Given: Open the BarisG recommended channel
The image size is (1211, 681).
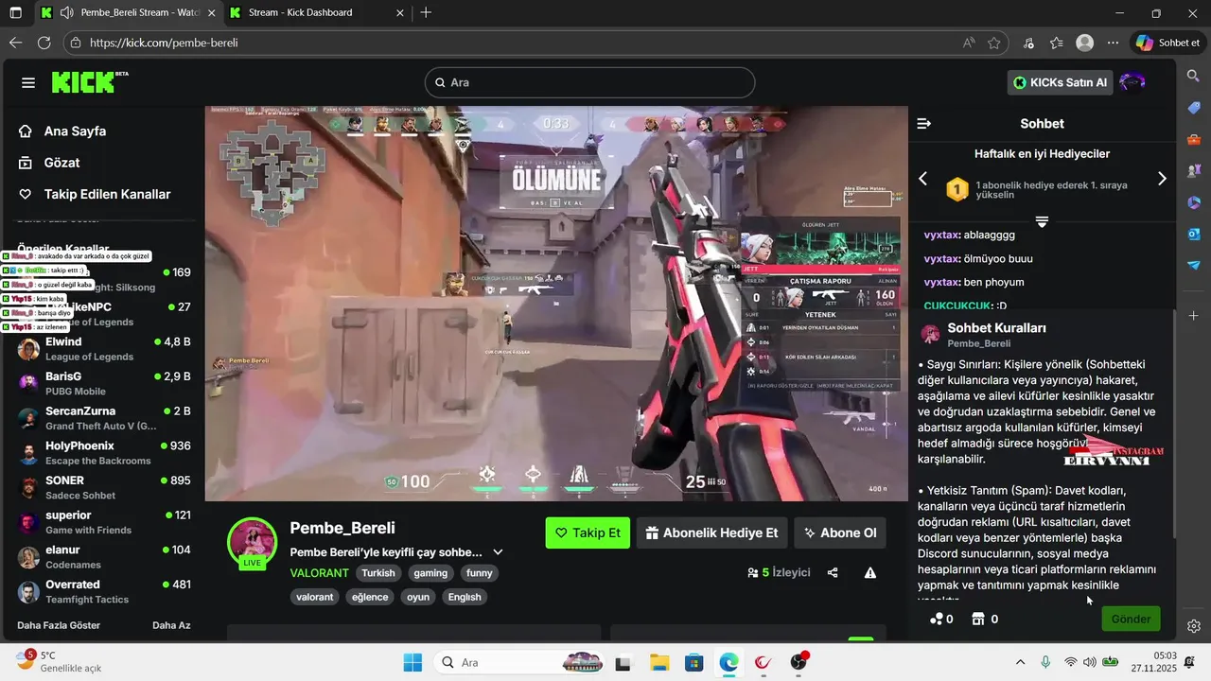Looking at the screenshot, I should (x=104, y=383).
